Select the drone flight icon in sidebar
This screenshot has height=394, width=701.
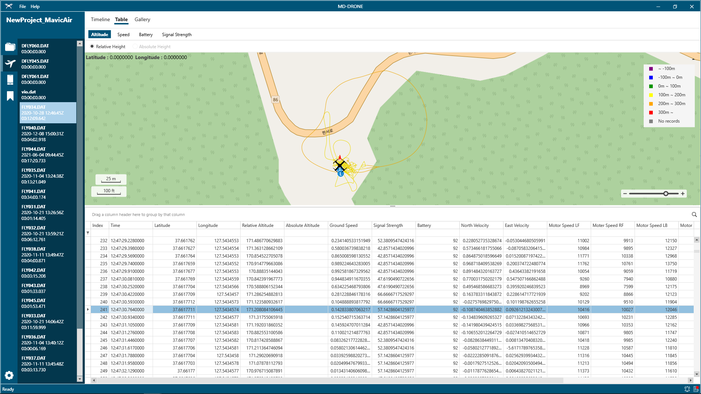click(x=10, y=63)
